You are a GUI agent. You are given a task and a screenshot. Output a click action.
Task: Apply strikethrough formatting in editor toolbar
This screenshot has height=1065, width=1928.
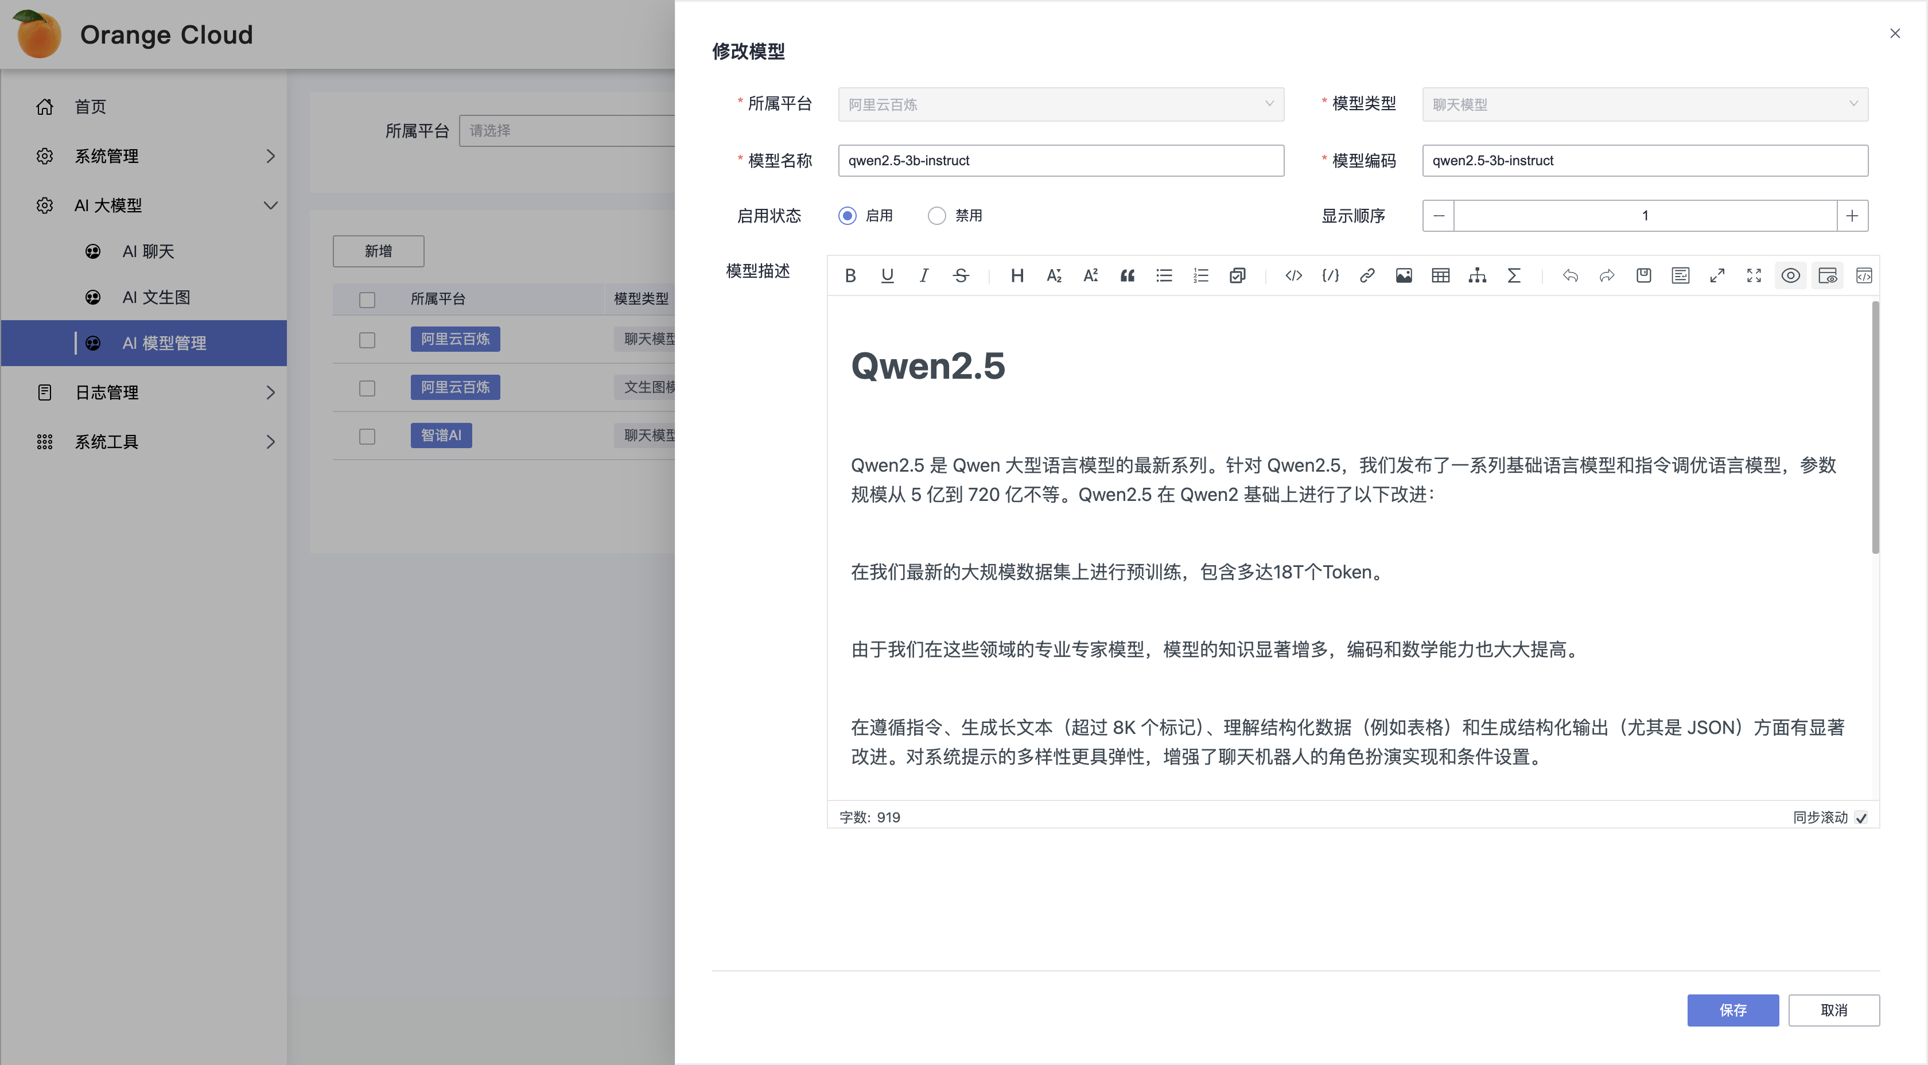pos(961,275)
